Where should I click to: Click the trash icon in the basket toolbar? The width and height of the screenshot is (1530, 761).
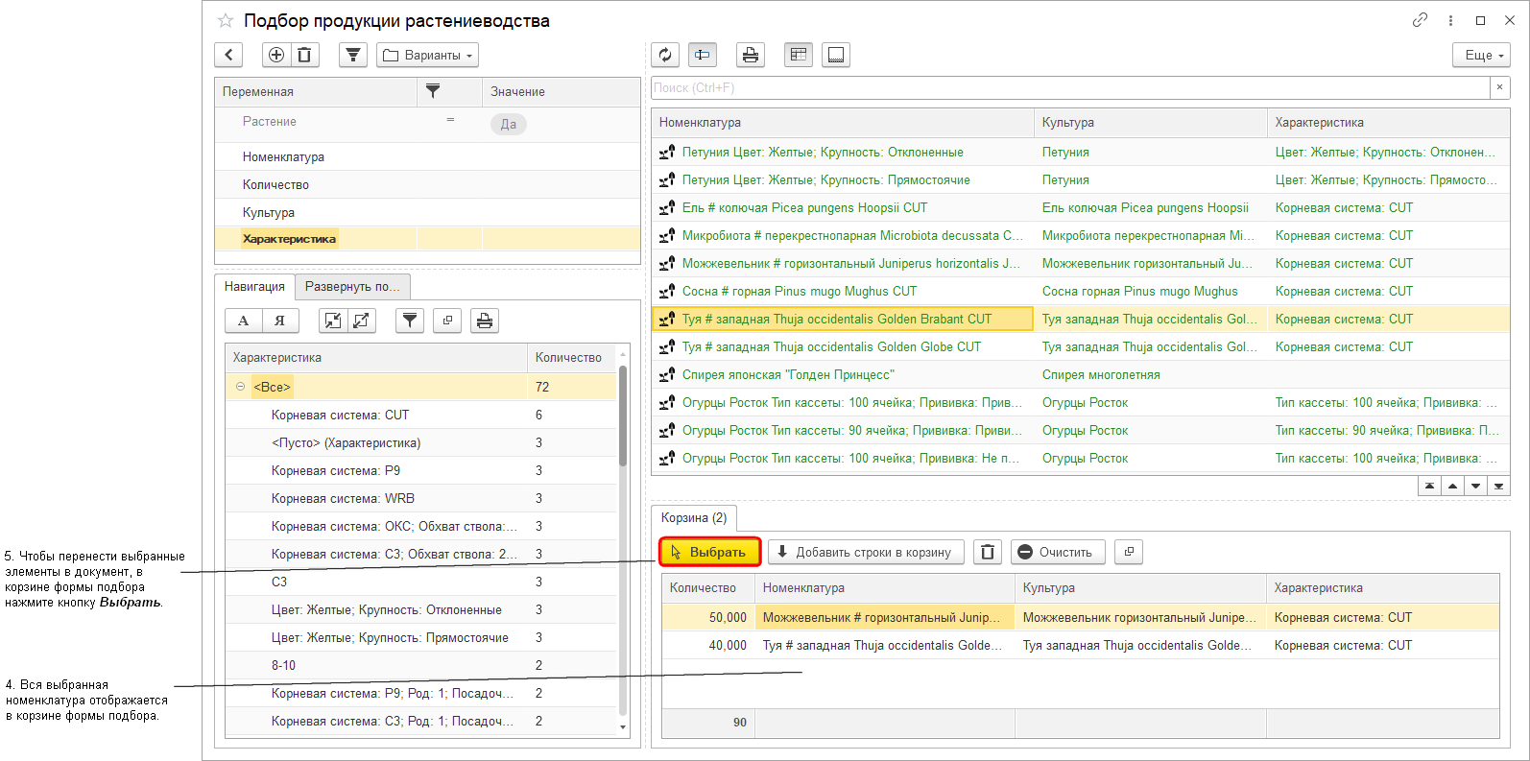click(x=987, y=552)
